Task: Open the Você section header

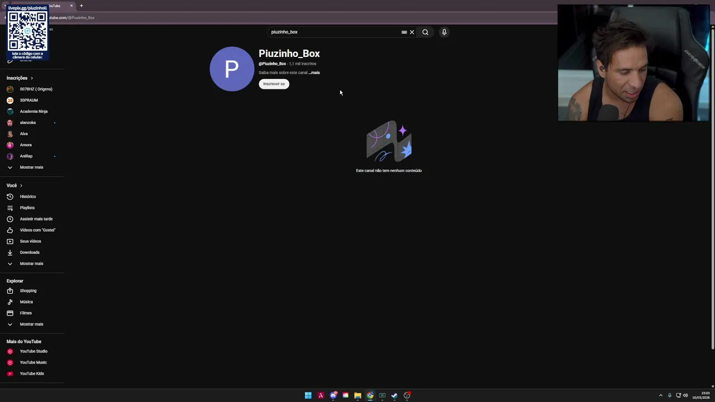Action: [x=15, y=185]
